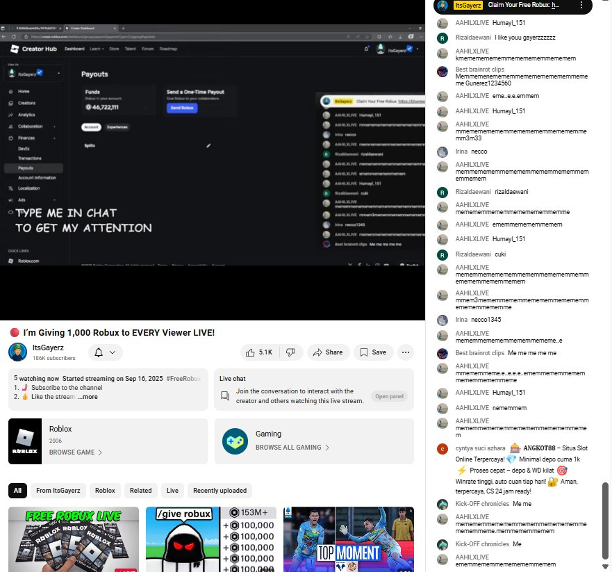Click the red live indicator dot by title
The width and height of the screenshot is (612, 572).
click(15, 333)
